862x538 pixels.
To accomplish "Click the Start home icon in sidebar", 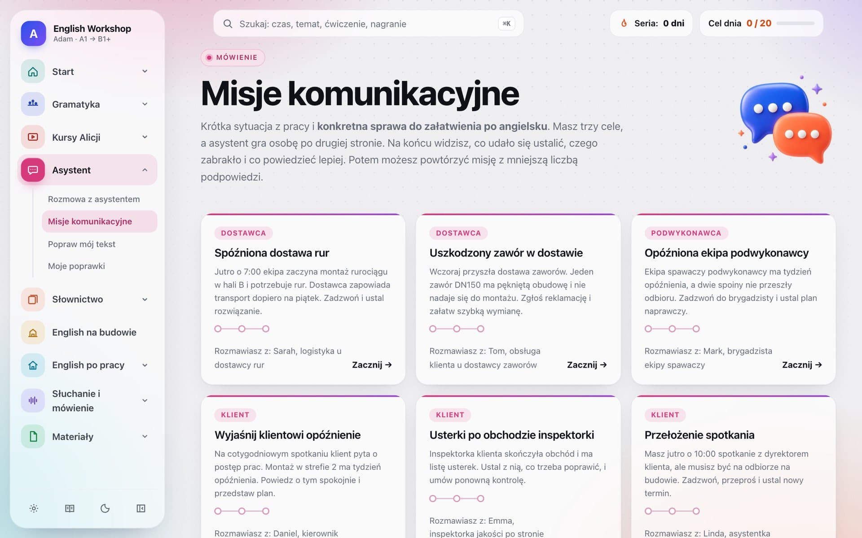I will [33, 72].
